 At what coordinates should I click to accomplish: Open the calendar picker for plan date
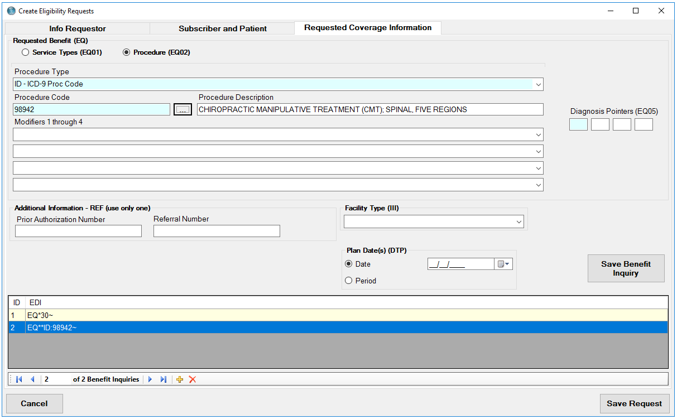503,264
